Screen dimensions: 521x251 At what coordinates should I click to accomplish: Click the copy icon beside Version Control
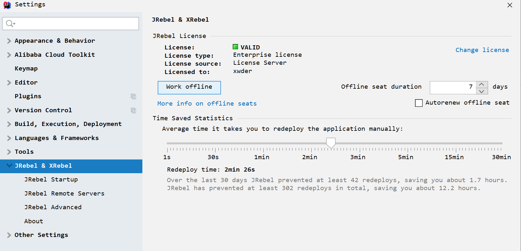(x=133, y=110)
